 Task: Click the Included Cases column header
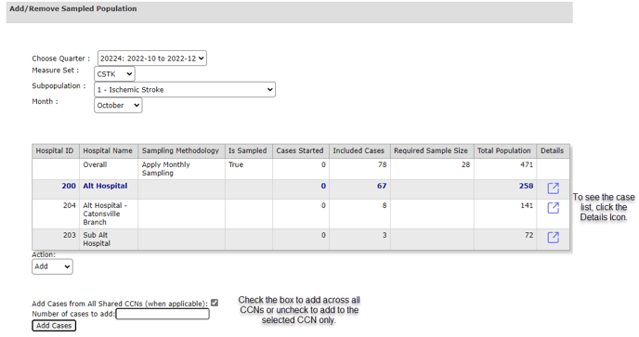359,150
